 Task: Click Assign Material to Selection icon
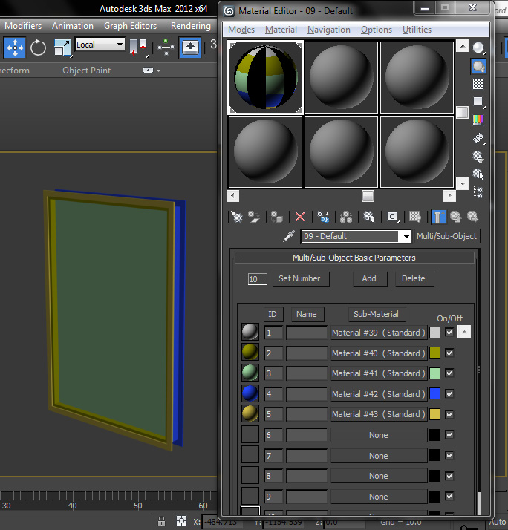coord(277,217)
